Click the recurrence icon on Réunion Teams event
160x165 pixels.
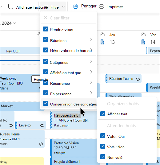coord(138,79)
